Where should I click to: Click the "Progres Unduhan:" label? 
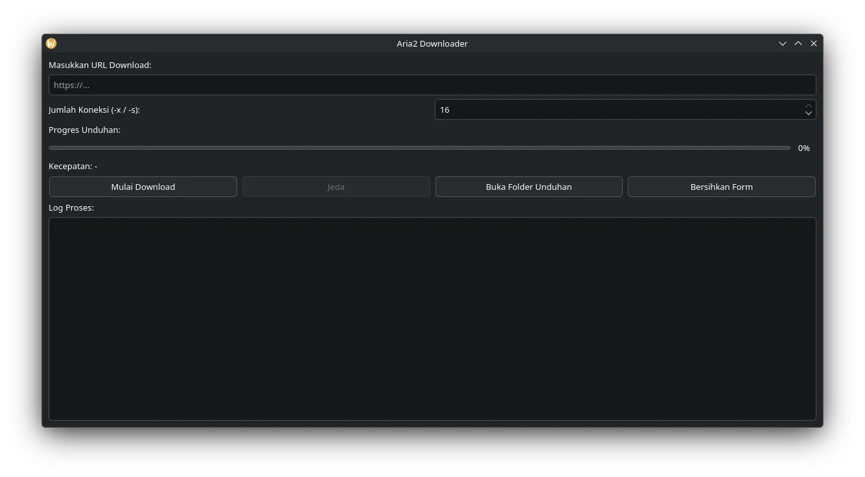coord(84,130)
